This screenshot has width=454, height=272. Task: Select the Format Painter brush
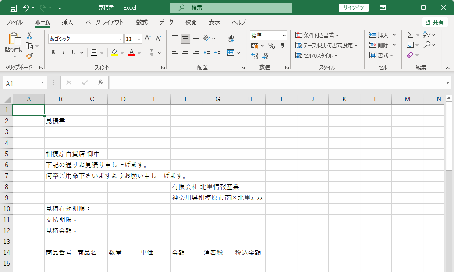(x=29, y=56)
